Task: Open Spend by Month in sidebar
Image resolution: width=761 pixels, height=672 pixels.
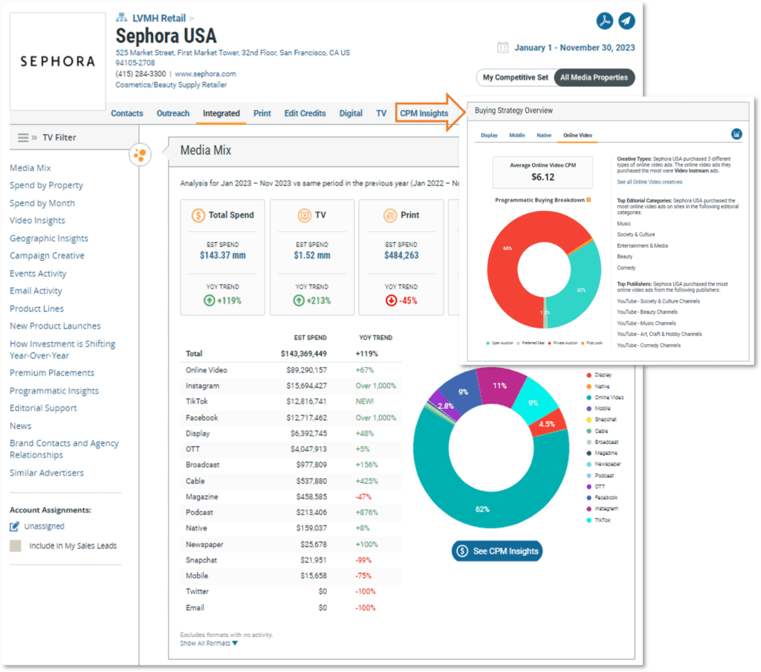Action: click(x=42, y=203)
